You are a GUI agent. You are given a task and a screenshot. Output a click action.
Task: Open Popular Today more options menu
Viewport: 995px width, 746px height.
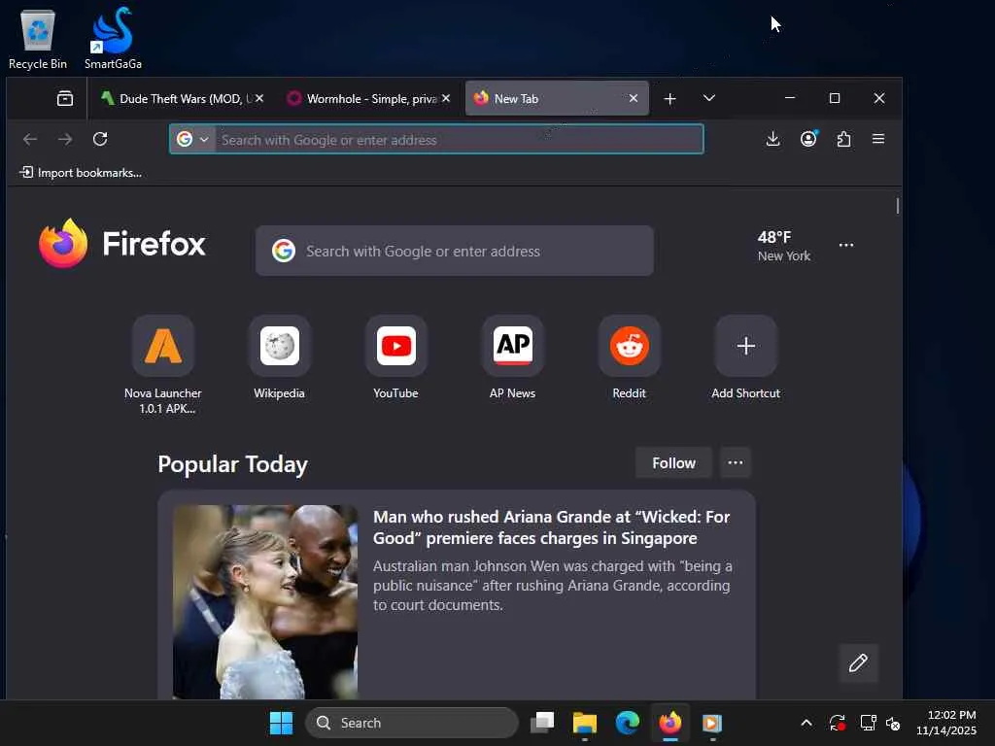[x=736, y=463]
